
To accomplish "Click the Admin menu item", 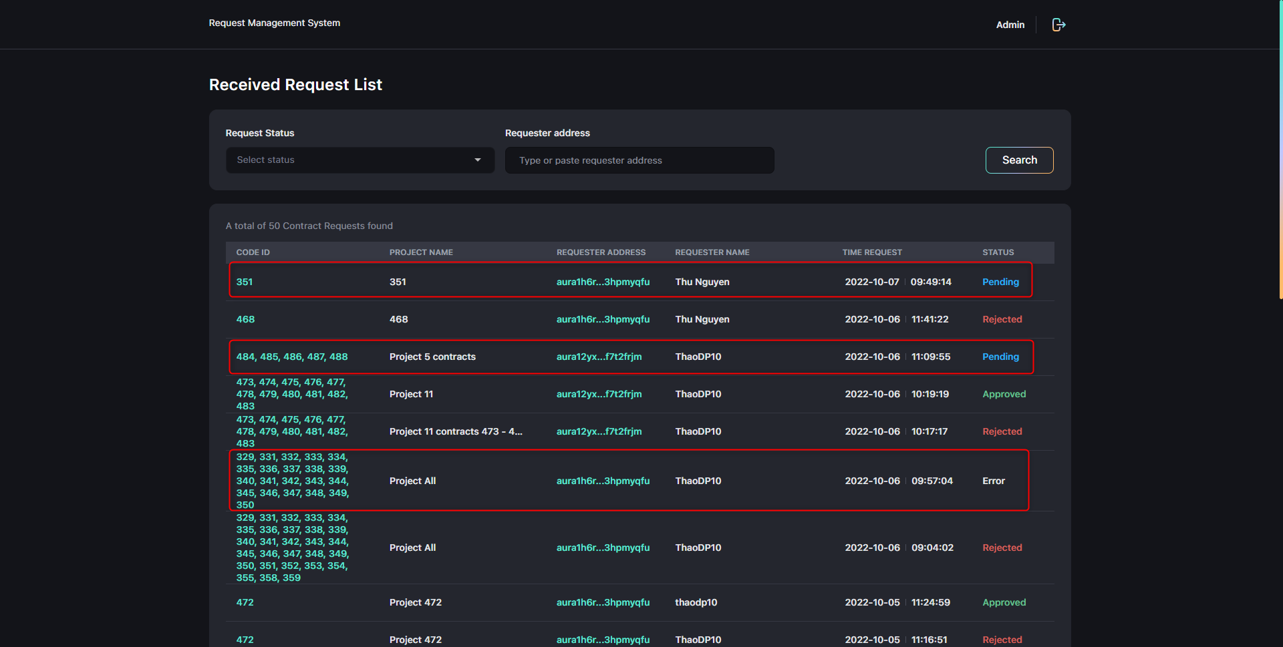I will pyautogui.click(x=1010, y=25).
